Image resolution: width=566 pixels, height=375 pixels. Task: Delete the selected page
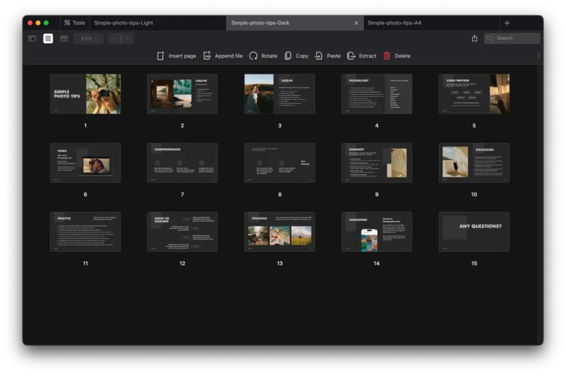[x=397, y=56]
